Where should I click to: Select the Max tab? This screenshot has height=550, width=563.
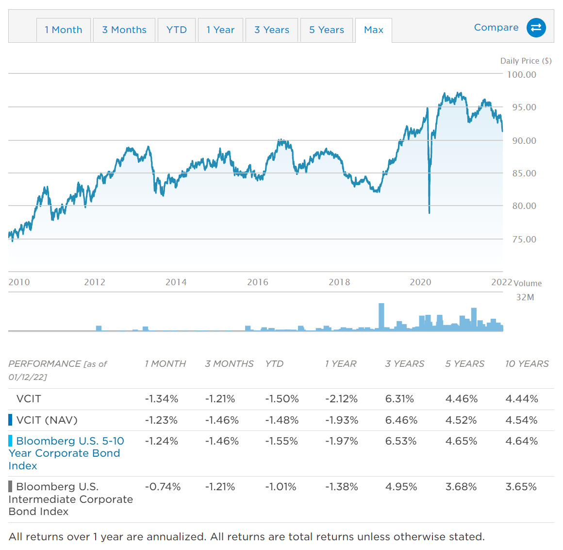coord(374,30)
